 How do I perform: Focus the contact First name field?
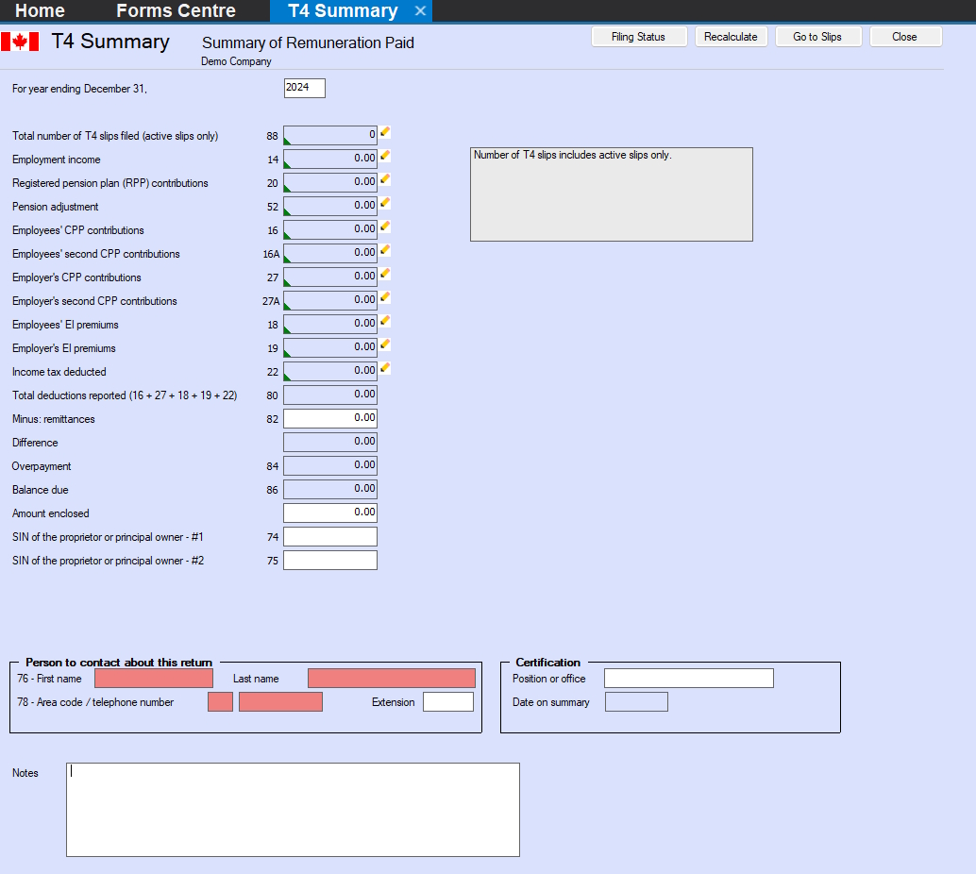pyautogui.click(x=154, y=679)
